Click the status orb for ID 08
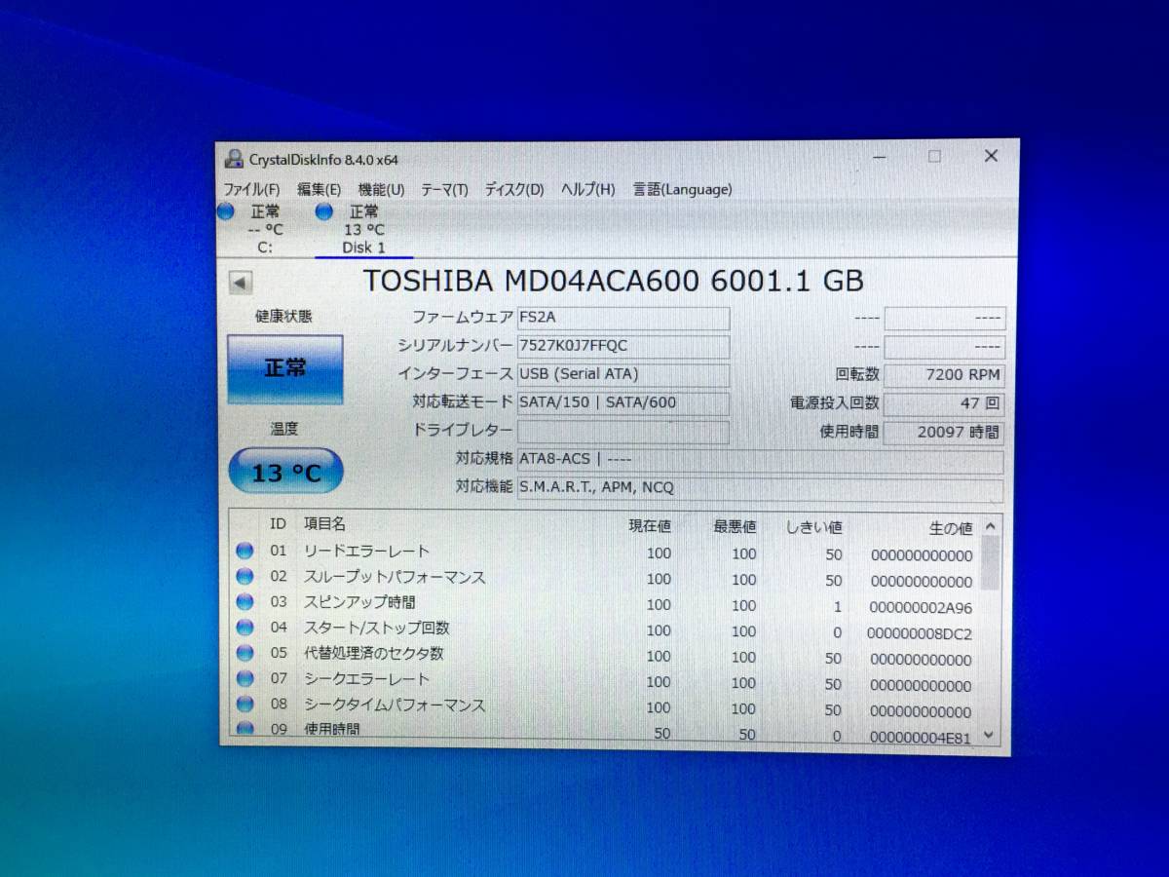 coord(245,705)
